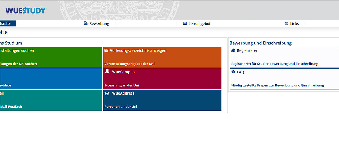Click the FAQ question mark icon
This screenshot has width=339, height=145.
click(x=233, y=72)
